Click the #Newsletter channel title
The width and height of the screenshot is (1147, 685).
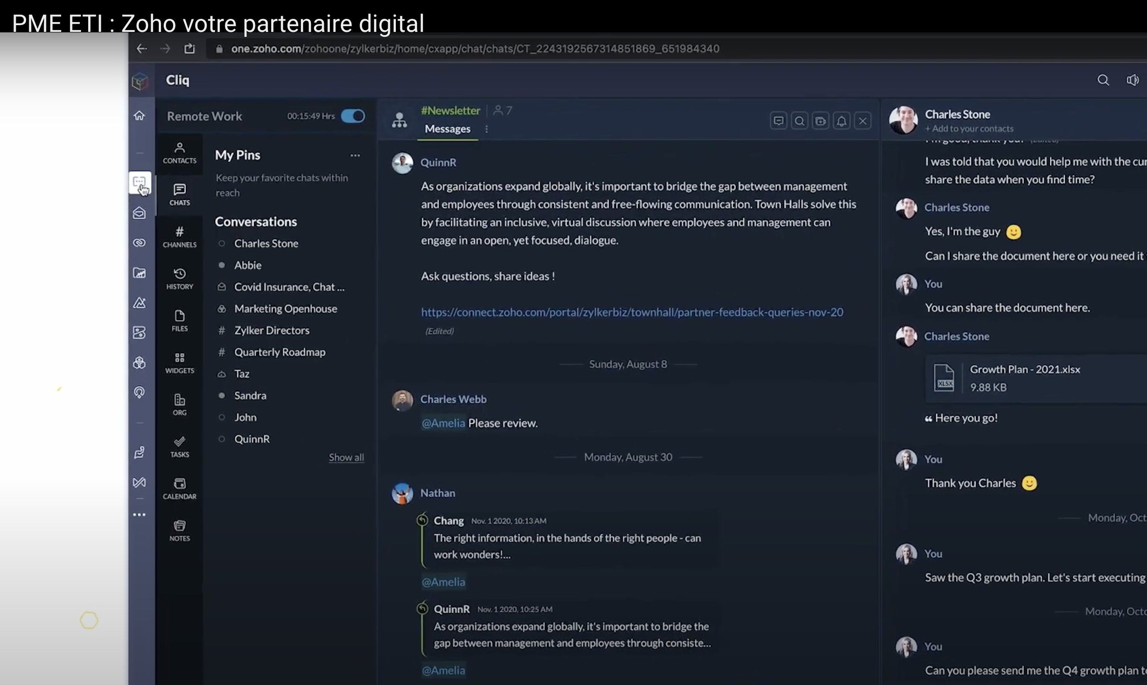[450, 111]
